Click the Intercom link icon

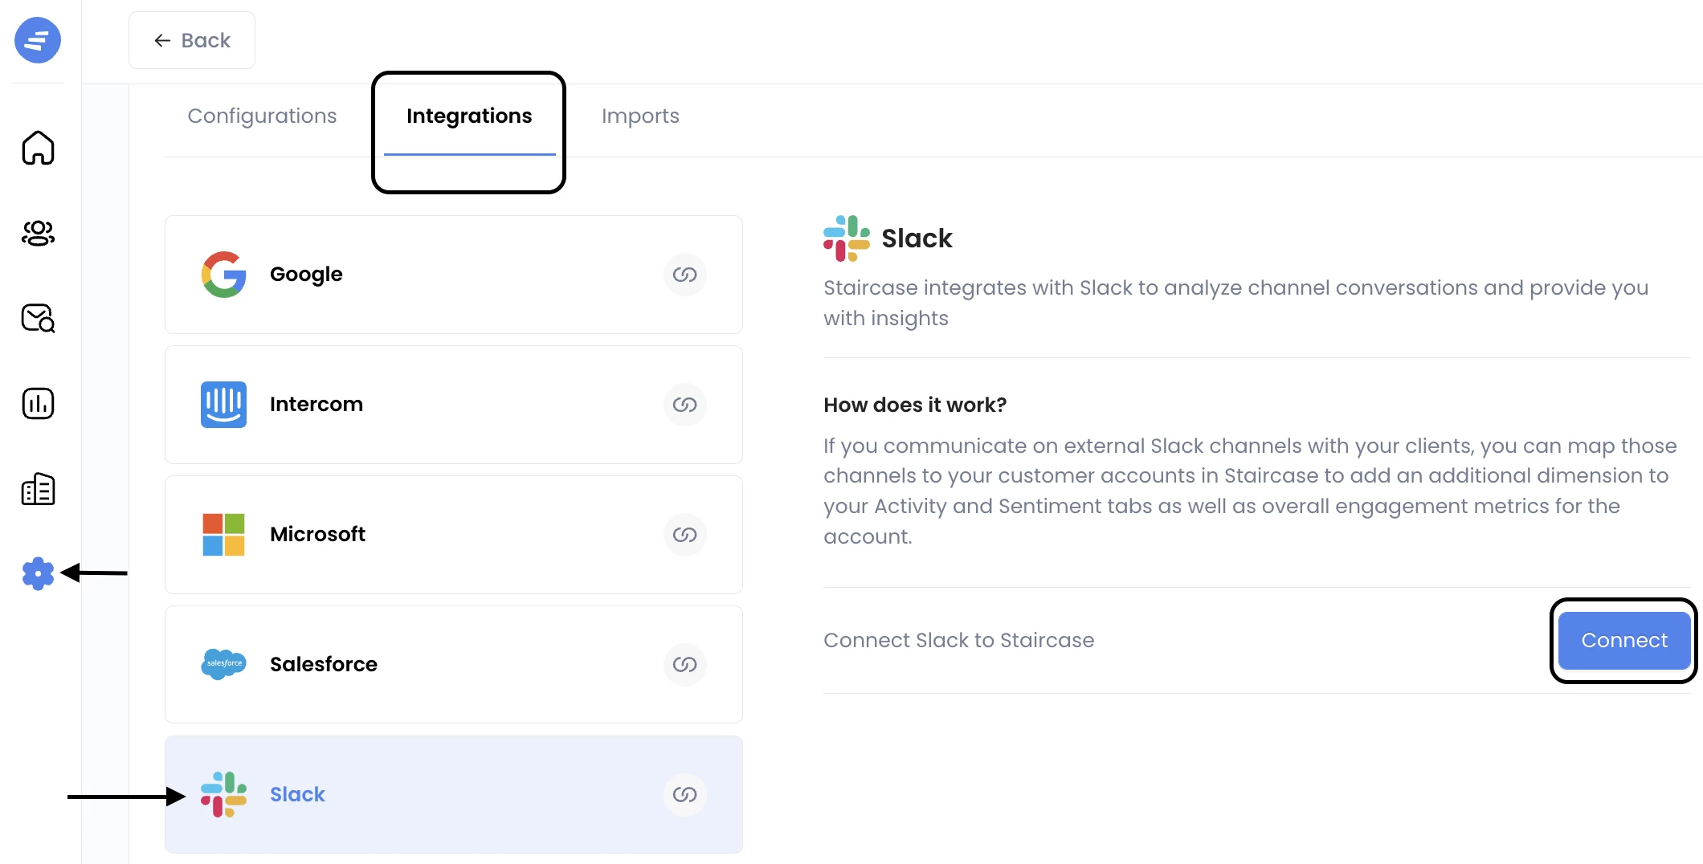point(684,405)
